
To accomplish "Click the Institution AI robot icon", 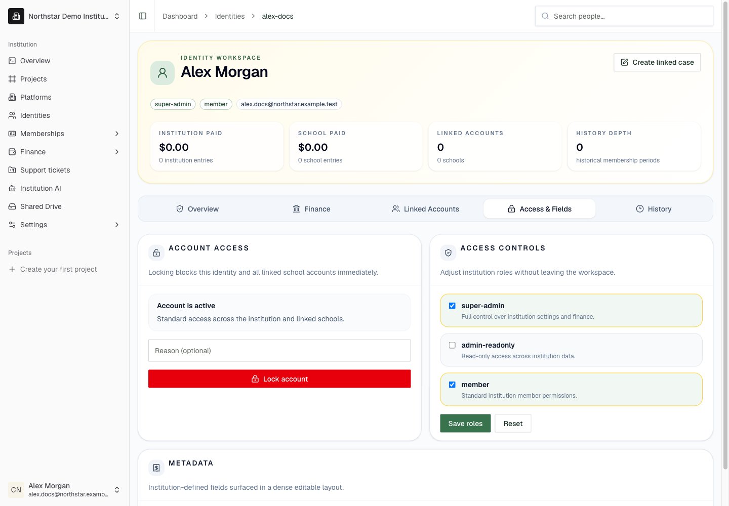I will pyautogui.click(x=12, y=188).
